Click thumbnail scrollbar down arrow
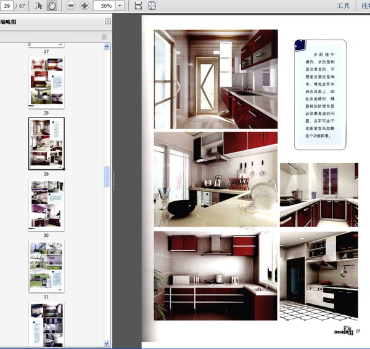The image size is (370, 349). click(x=107, y=343)
